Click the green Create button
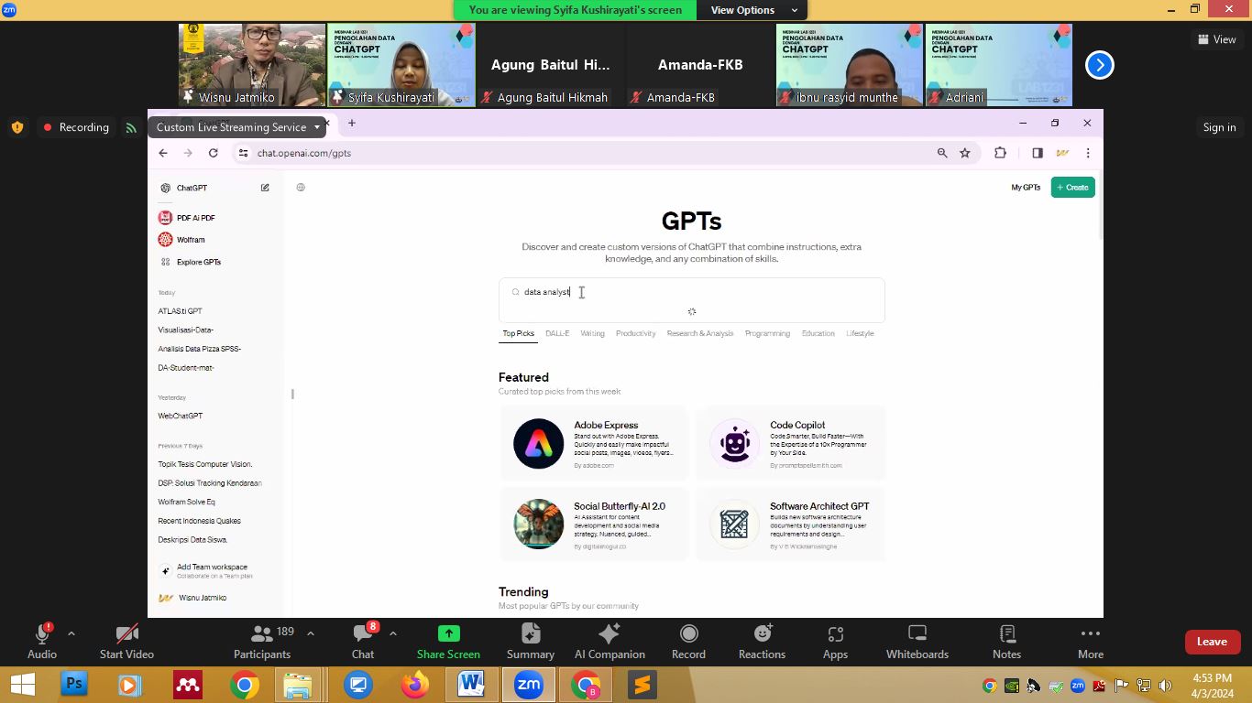This screenshot has height=703, width=1252. [x=1072, y=188]
